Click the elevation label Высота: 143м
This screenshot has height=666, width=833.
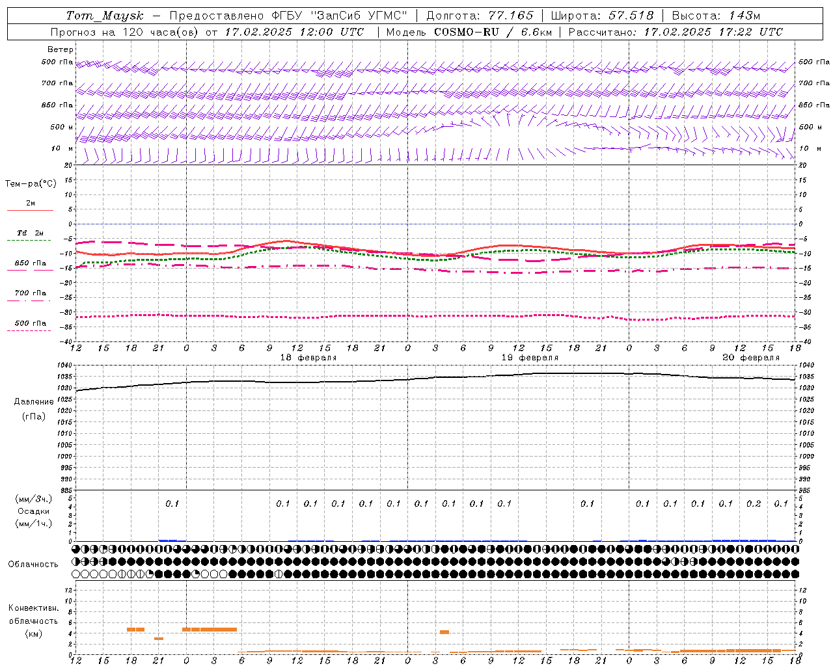pyautogui.click(x=717, y=16)
